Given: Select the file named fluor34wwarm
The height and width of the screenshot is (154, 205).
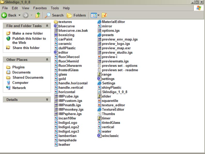Looking at the screenshot, I should [70, 66].
